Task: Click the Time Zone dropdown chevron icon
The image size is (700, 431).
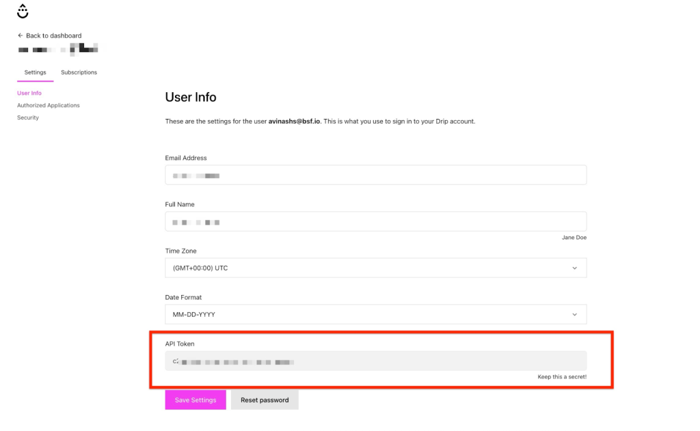Action: click(x=575, y=268)
